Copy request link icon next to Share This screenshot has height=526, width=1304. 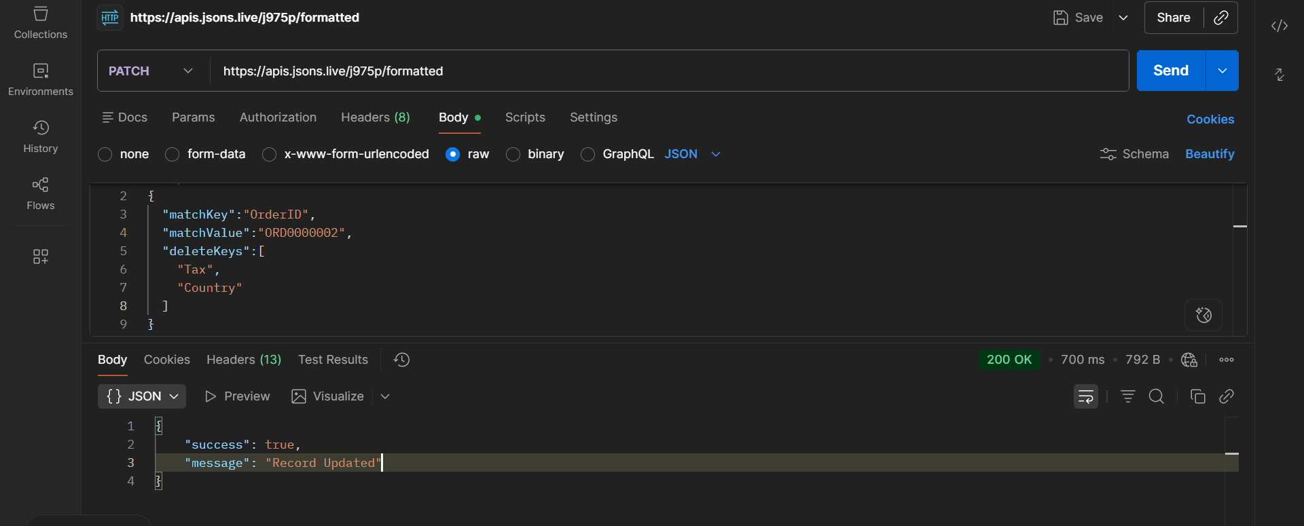click(1220, 18)
